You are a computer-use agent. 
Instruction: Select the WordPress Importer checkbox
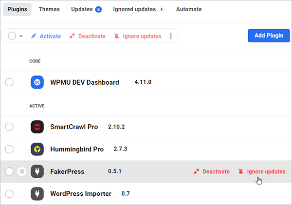coord(9,194)
